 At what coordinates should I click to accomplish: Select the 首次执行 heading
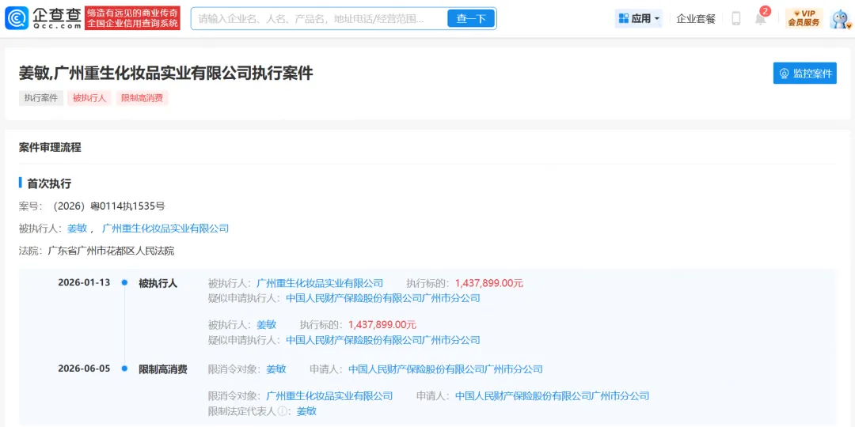49,183
